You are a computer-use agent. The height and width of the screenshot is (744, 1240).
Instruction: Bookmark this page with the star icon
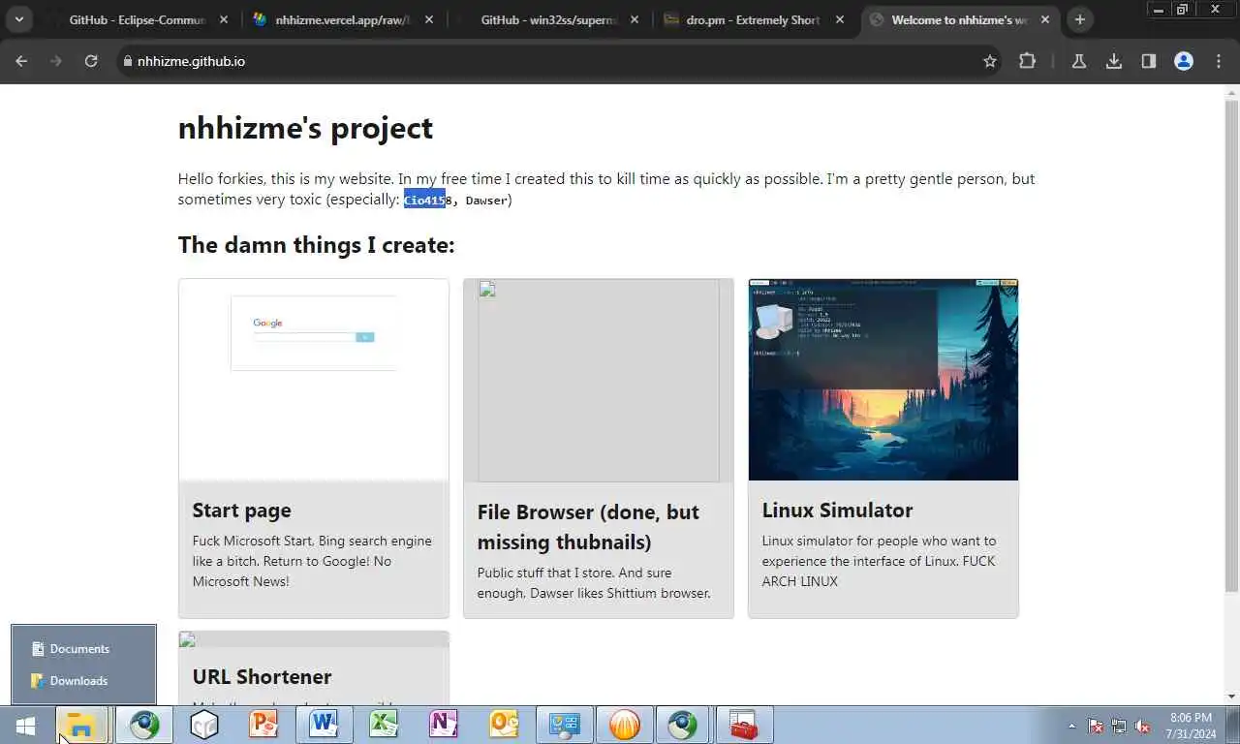990,61
